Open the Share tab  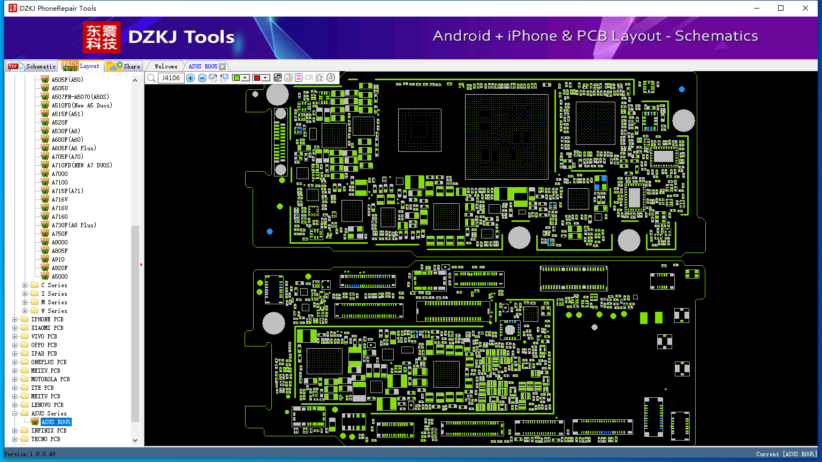tap(123, 66)
